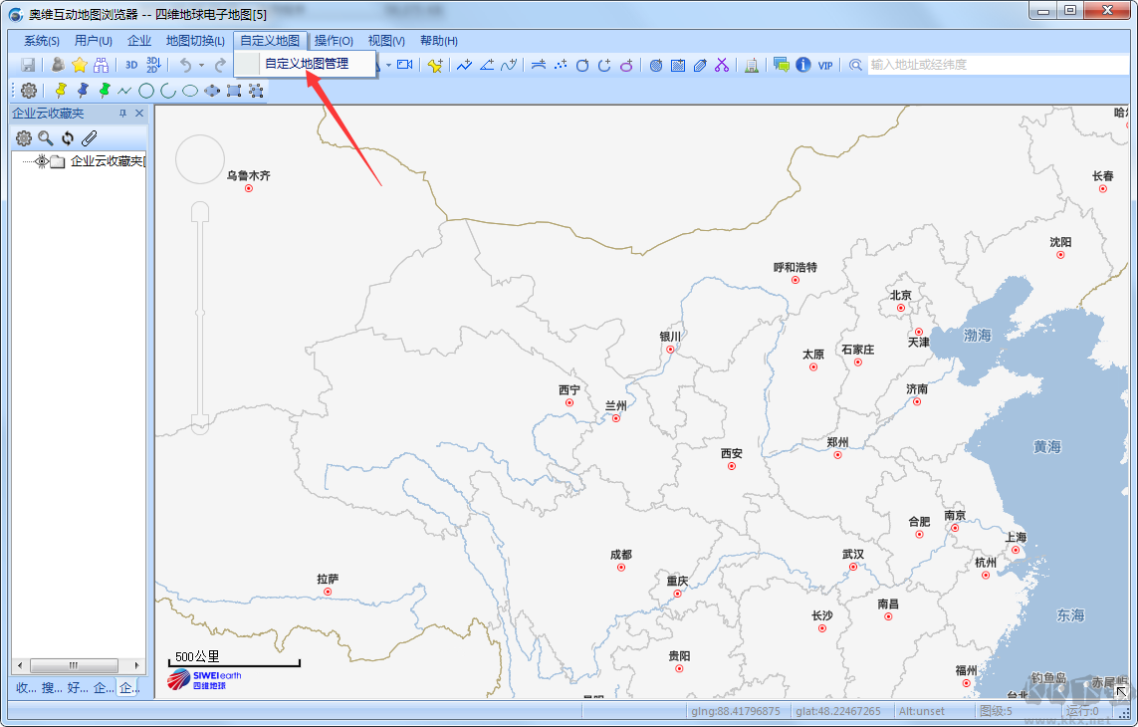Click the paperclip attachment icon
This screenshot has width=1138, height=727.
(x=90, y=138)
